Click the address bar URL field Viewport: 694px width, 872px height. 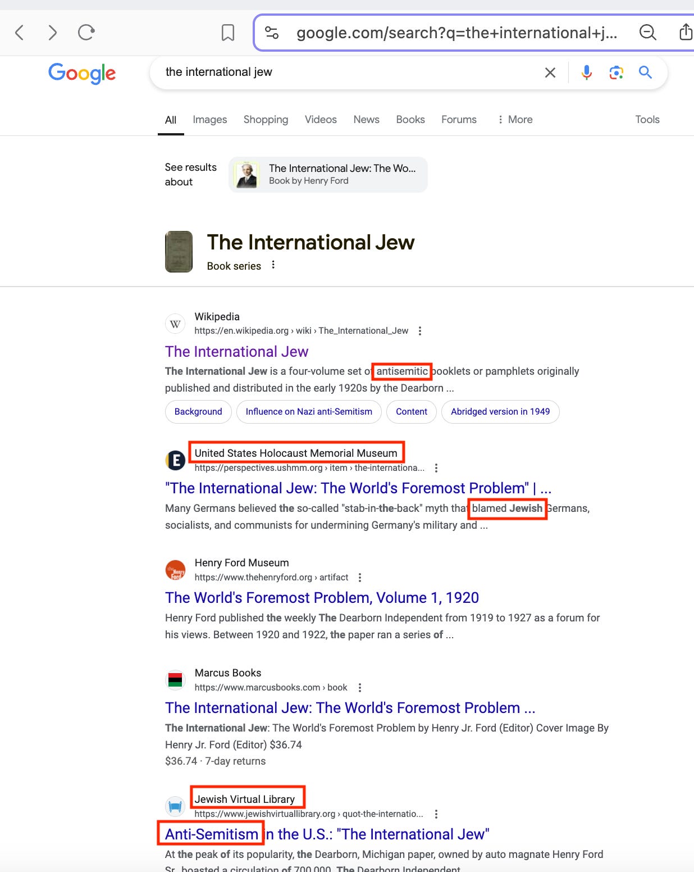click(x=456, y=33)
